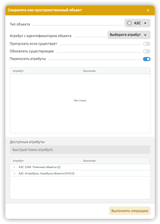160x224 pixels.
Task: Click the Быстрый поиск атрибута search field
Action: 80,150
